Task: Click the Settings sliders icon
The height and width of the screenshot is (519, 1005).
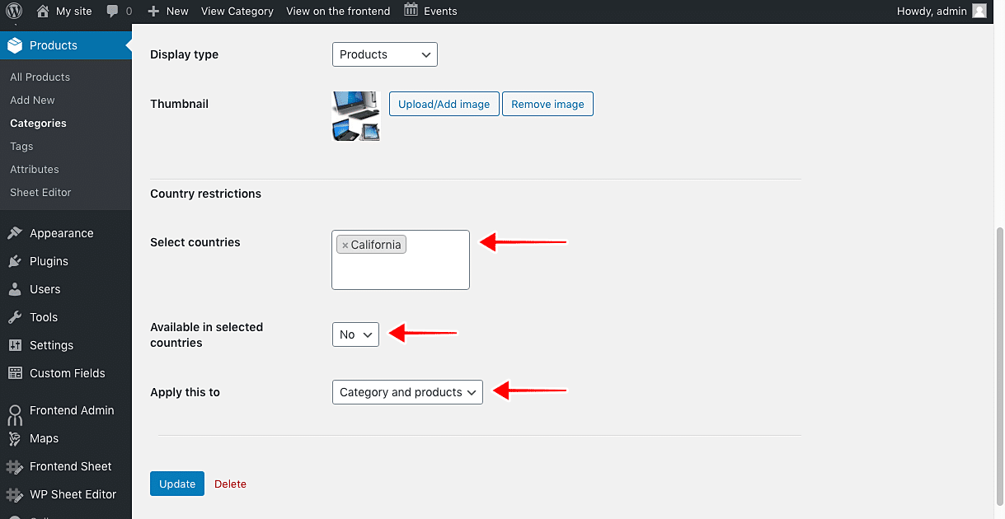Action: (15, 345)
